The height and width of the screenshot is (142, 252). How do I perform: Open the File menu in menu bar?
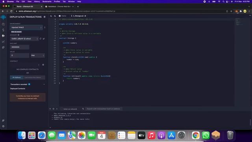tap(18, 2)
